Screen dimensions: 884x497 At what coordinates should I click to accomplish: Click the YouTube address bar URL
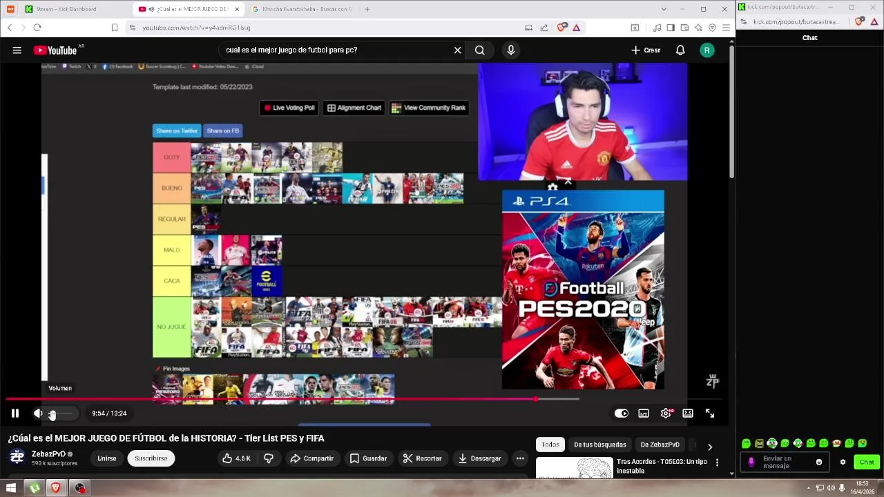(x=197, y=28)
